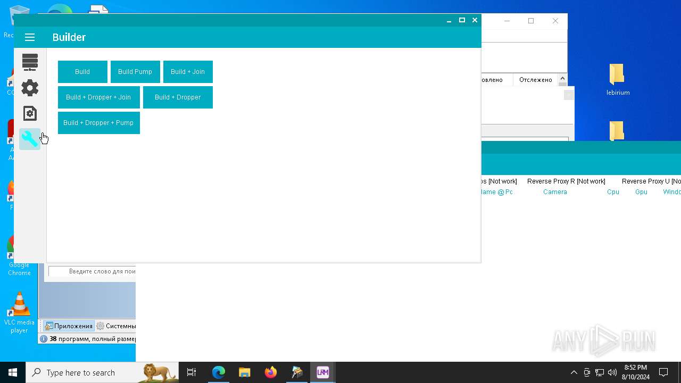Open the Windows Start menu
The image size is (681, 383).
point(13,372)
